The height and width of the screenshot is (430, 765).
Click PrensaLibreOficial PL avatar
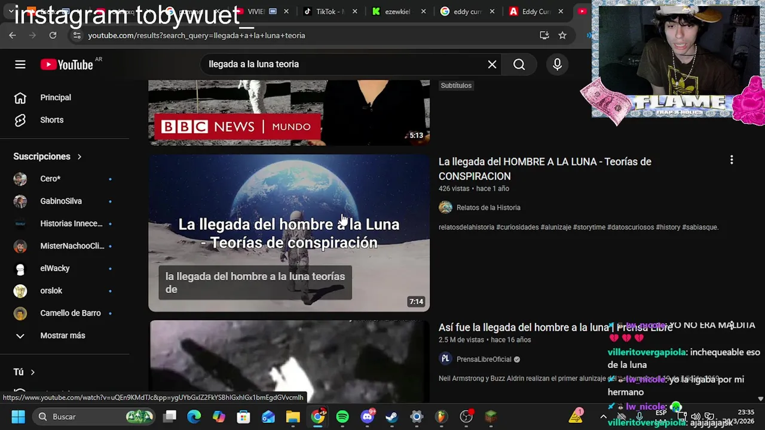[445, 359]
